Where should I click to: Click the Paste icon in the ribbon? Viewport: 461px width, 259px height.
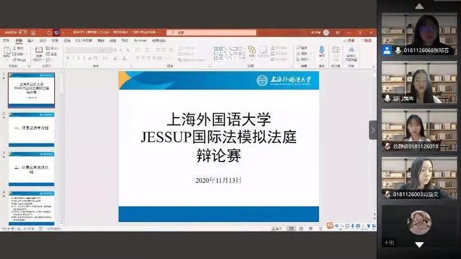pos(7,52)
